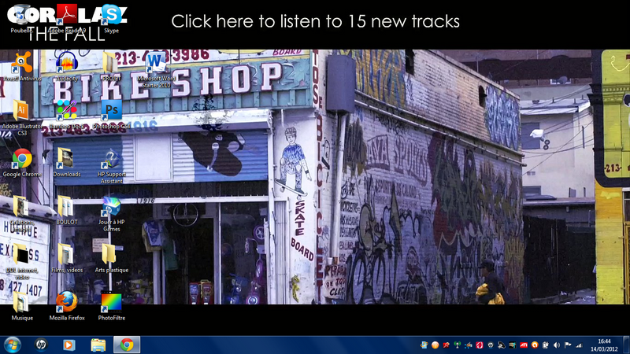Viewport: 630px width, 354px height.
Task: Open the PhotoFiltre shortcut
Action: click(111, 305)
